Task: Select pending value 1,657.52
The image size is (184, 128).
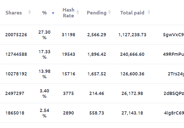Action: click(97, 74)
